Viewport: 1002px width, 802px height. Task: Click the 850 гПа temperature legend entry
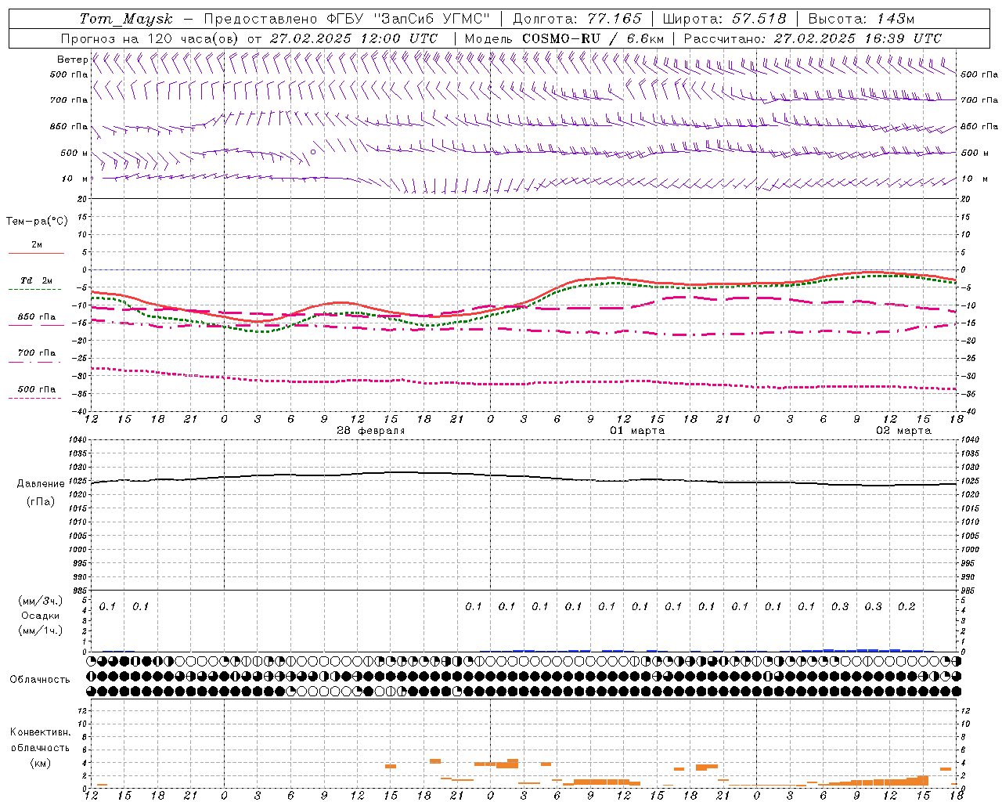pos(37,317)
